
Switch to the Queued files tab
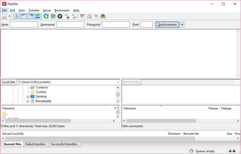coord(12,144)
